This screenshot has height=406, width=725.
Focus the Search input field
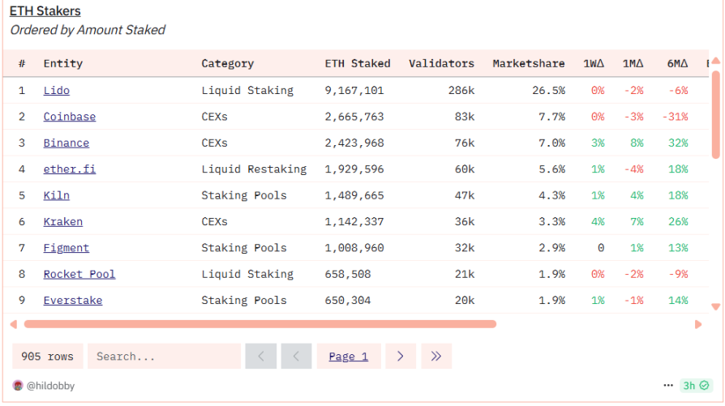(164, 356)
